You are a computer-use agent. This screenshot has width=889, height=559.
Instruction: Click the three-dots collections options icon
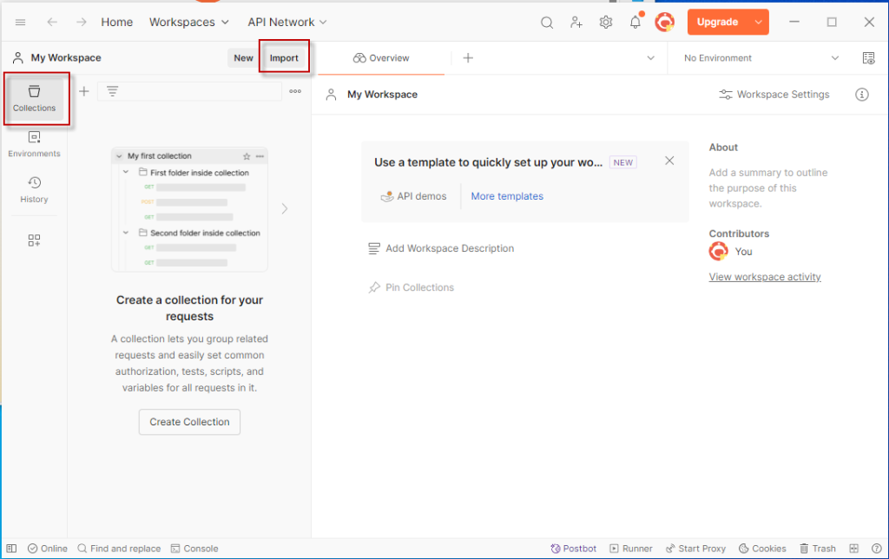[295, 91]
